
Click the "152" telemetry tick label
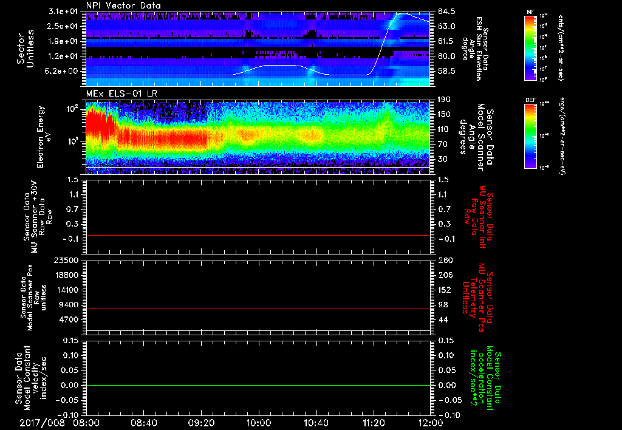(445, 290)
